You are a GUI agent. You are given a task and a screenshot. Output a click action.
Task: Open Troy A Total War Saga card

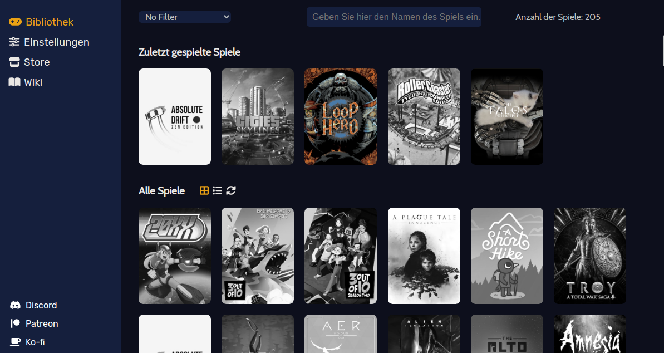590,256
